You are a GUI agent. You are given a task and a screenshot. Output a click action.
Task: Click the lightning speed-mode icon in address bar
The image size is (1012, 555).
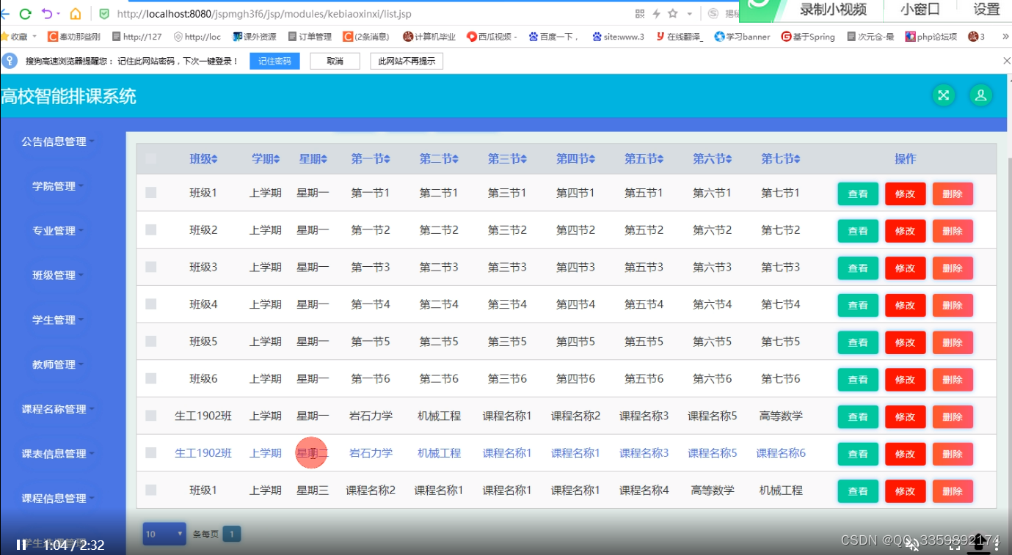(656, 14)
